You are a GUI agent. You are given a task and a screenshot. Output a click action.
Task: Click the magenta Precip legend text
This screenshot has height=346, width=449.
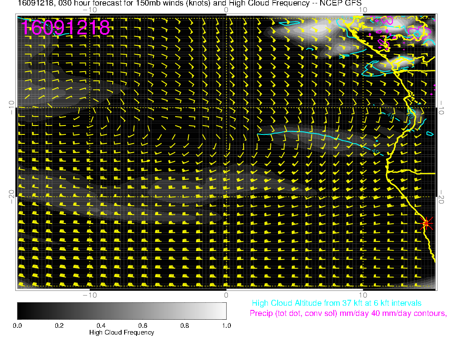348,314
